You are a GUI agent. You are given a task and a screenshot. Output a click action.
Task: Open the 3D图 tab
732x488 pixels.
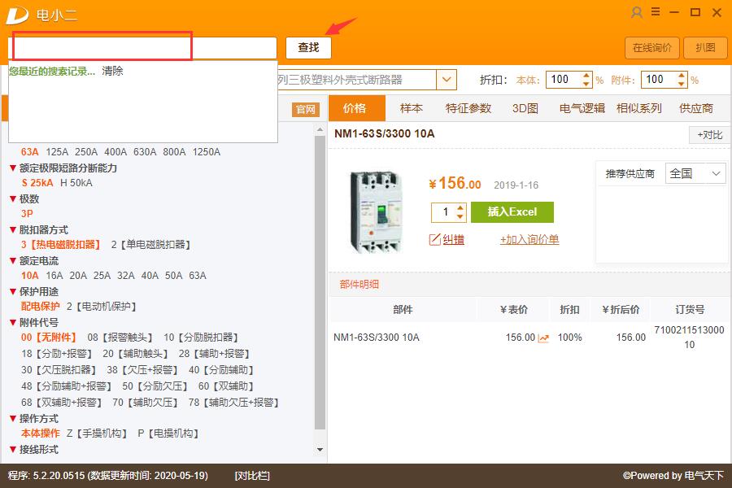click(x=525, y=107)
